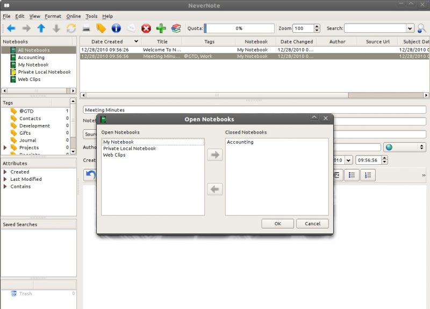Open the Format menu
This screenshot has height=309, width=430.
click(x=53, y=16)
